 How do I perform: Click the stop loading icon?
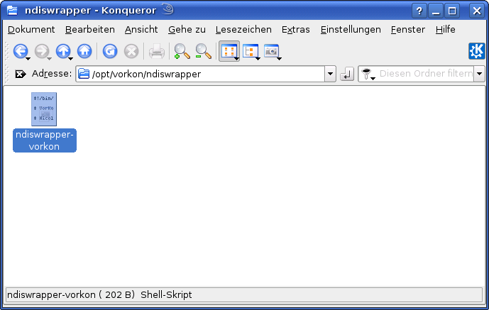pos(131,51)
